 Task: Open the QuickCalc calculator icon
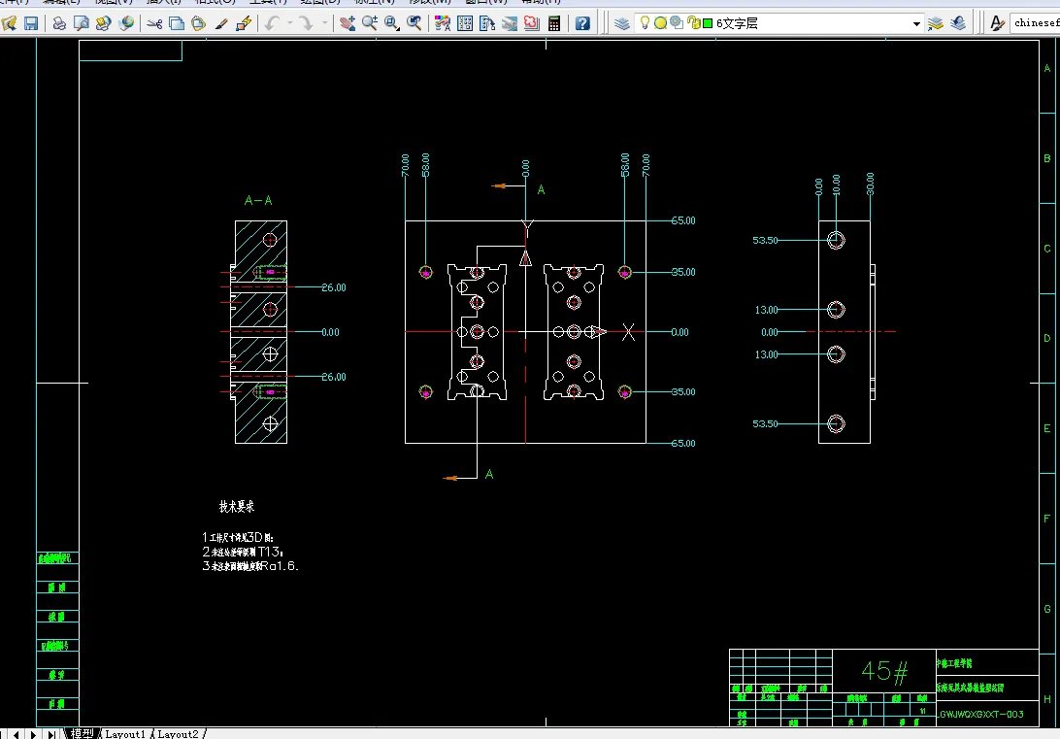pyautogui.click(x=554, y=23)
